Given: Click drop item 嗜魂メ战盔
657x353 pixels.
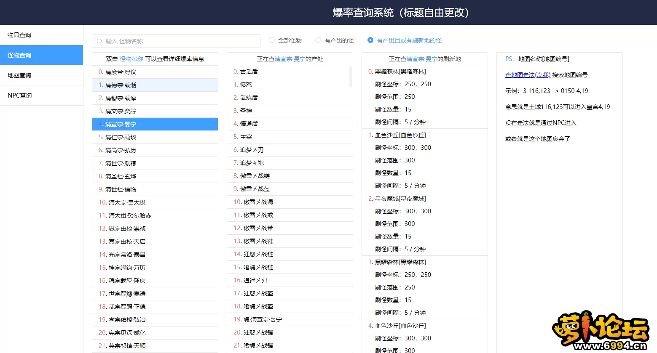Looking at the screenshot, I should (290, 306).
